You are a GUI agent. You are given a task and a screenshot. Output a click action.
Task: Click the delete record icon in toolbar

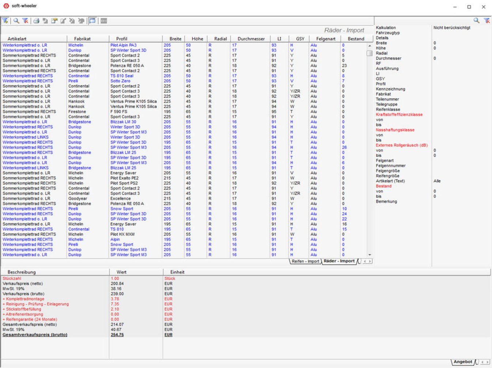point(72,21)
